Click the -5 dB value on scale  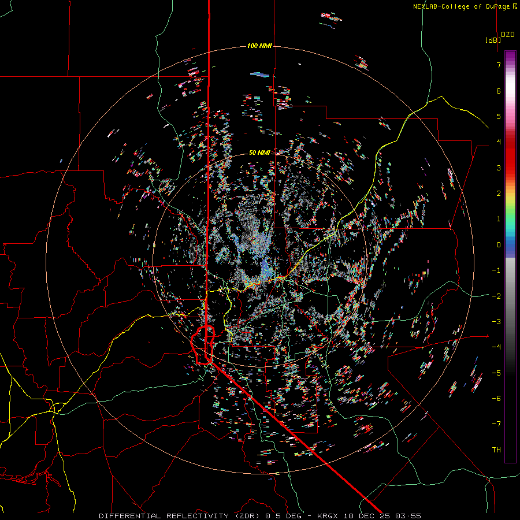(496, 373)
